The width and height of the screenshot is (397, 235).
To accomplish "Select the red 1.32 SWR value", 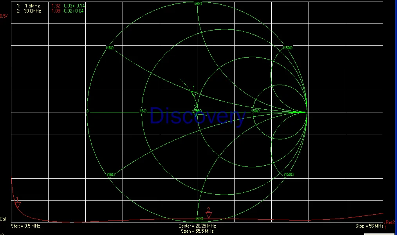I will pos(56,6).
